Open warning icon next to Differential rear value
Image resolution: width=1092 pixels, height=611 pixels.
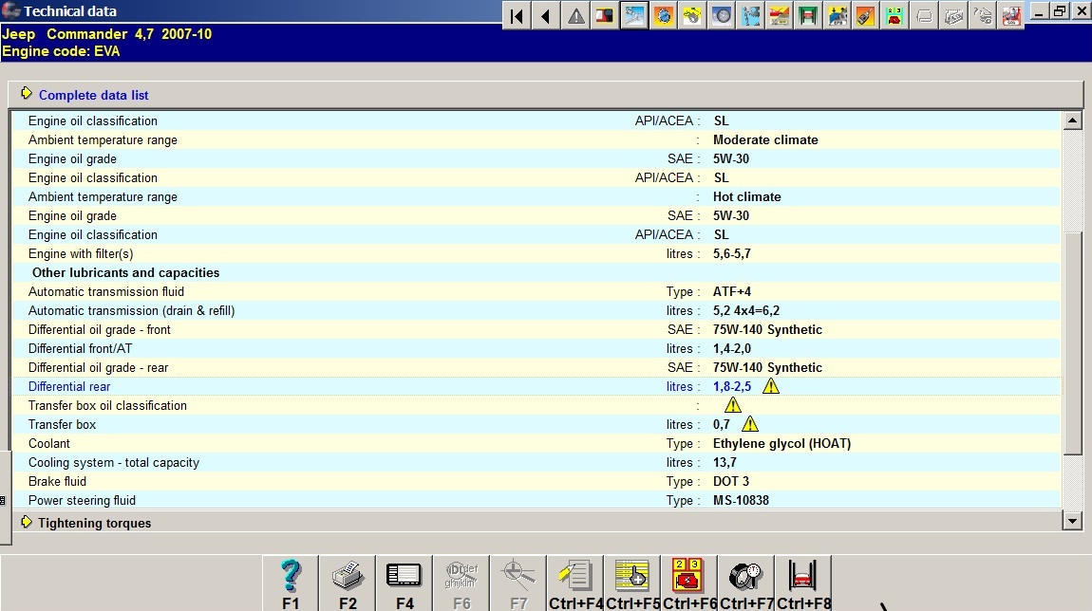pos(770,386)
